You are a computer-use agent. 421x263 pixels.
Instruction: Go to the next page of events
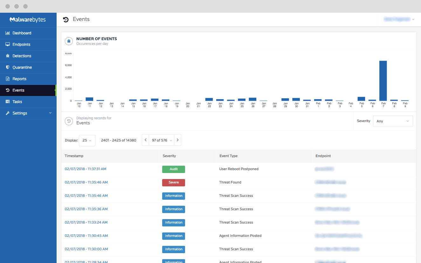pyautogui.click(x=178, y=140)
